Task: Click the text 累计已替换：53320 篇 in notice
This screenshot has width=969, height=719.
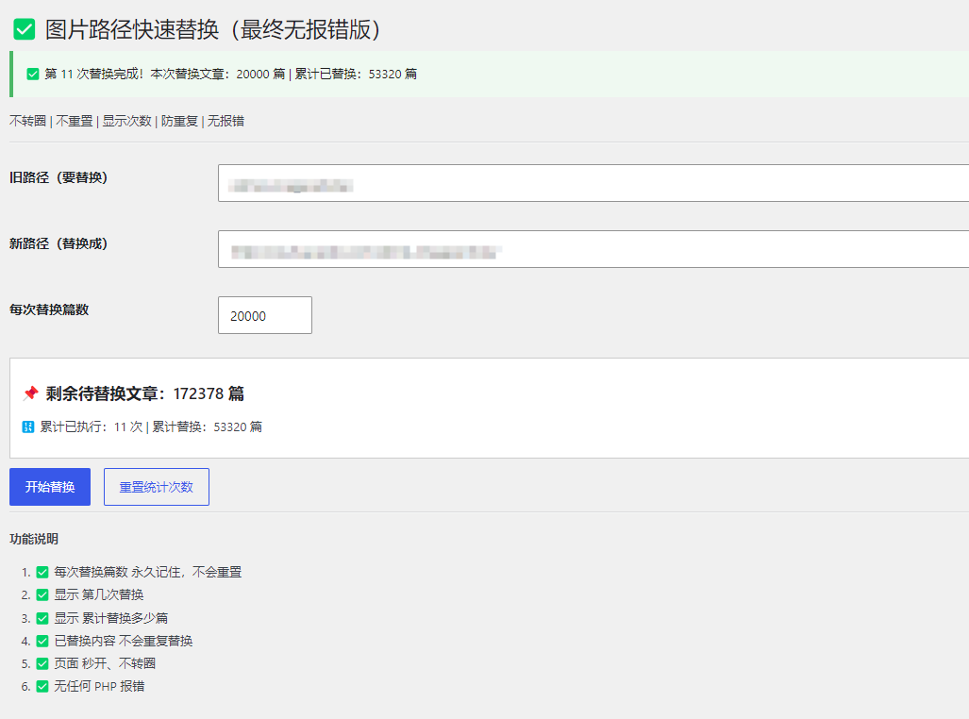Action: (356, 75)
